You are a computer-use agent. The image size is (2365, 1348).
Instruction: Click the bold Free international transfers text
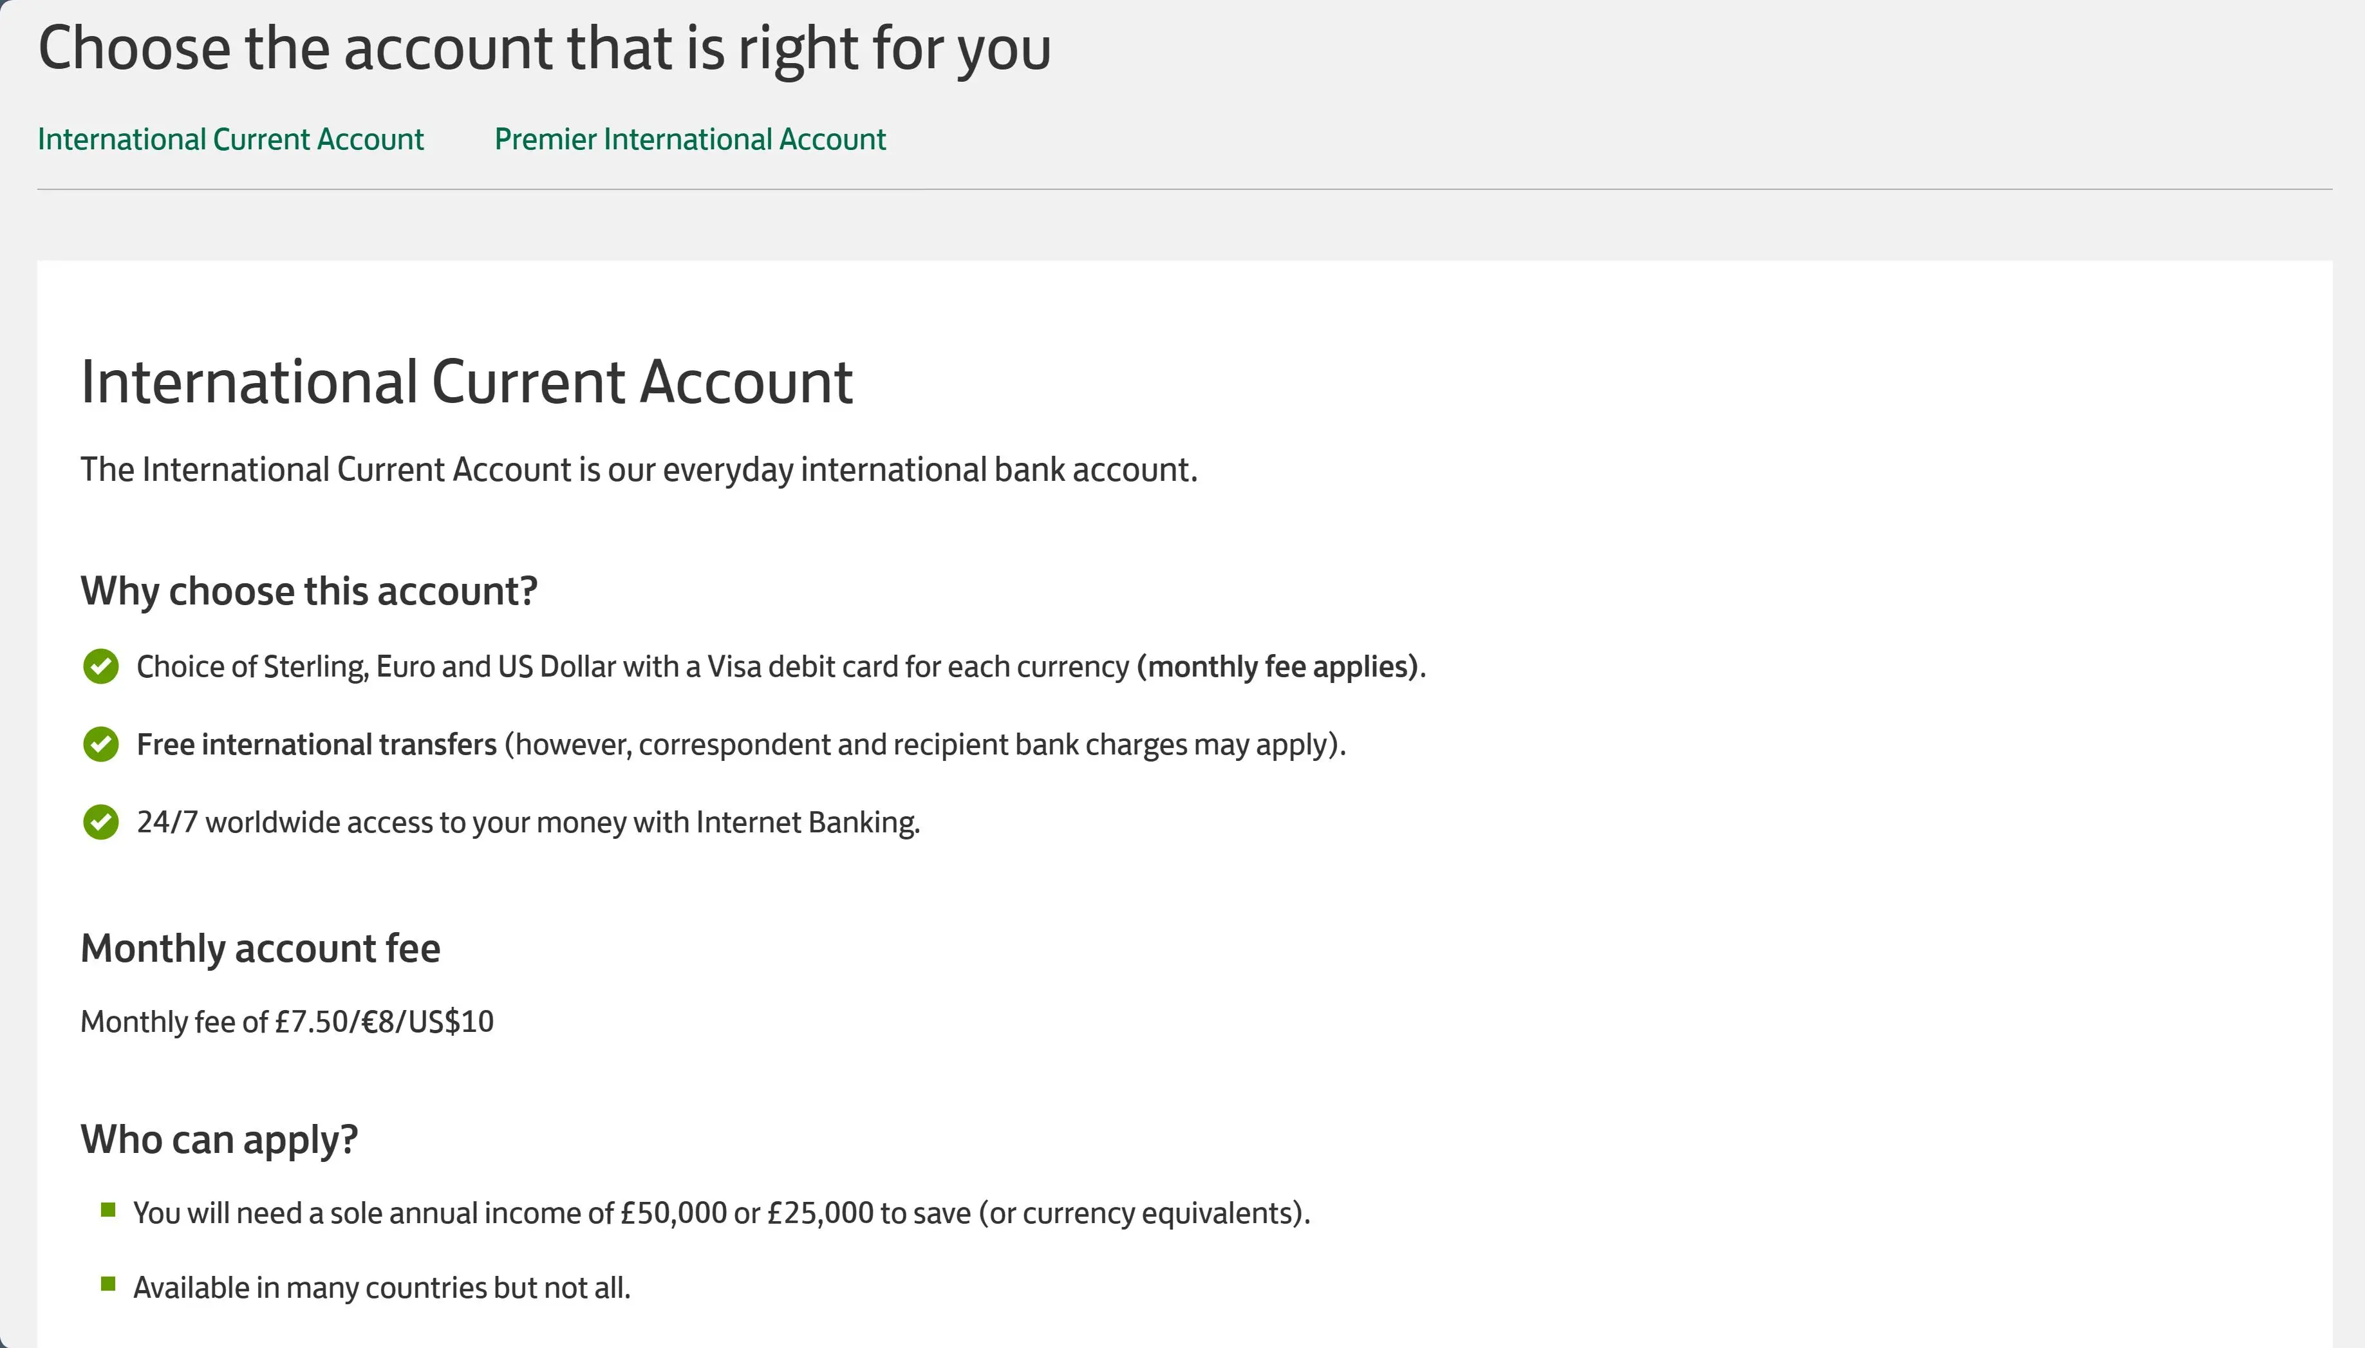coord(317,744)
